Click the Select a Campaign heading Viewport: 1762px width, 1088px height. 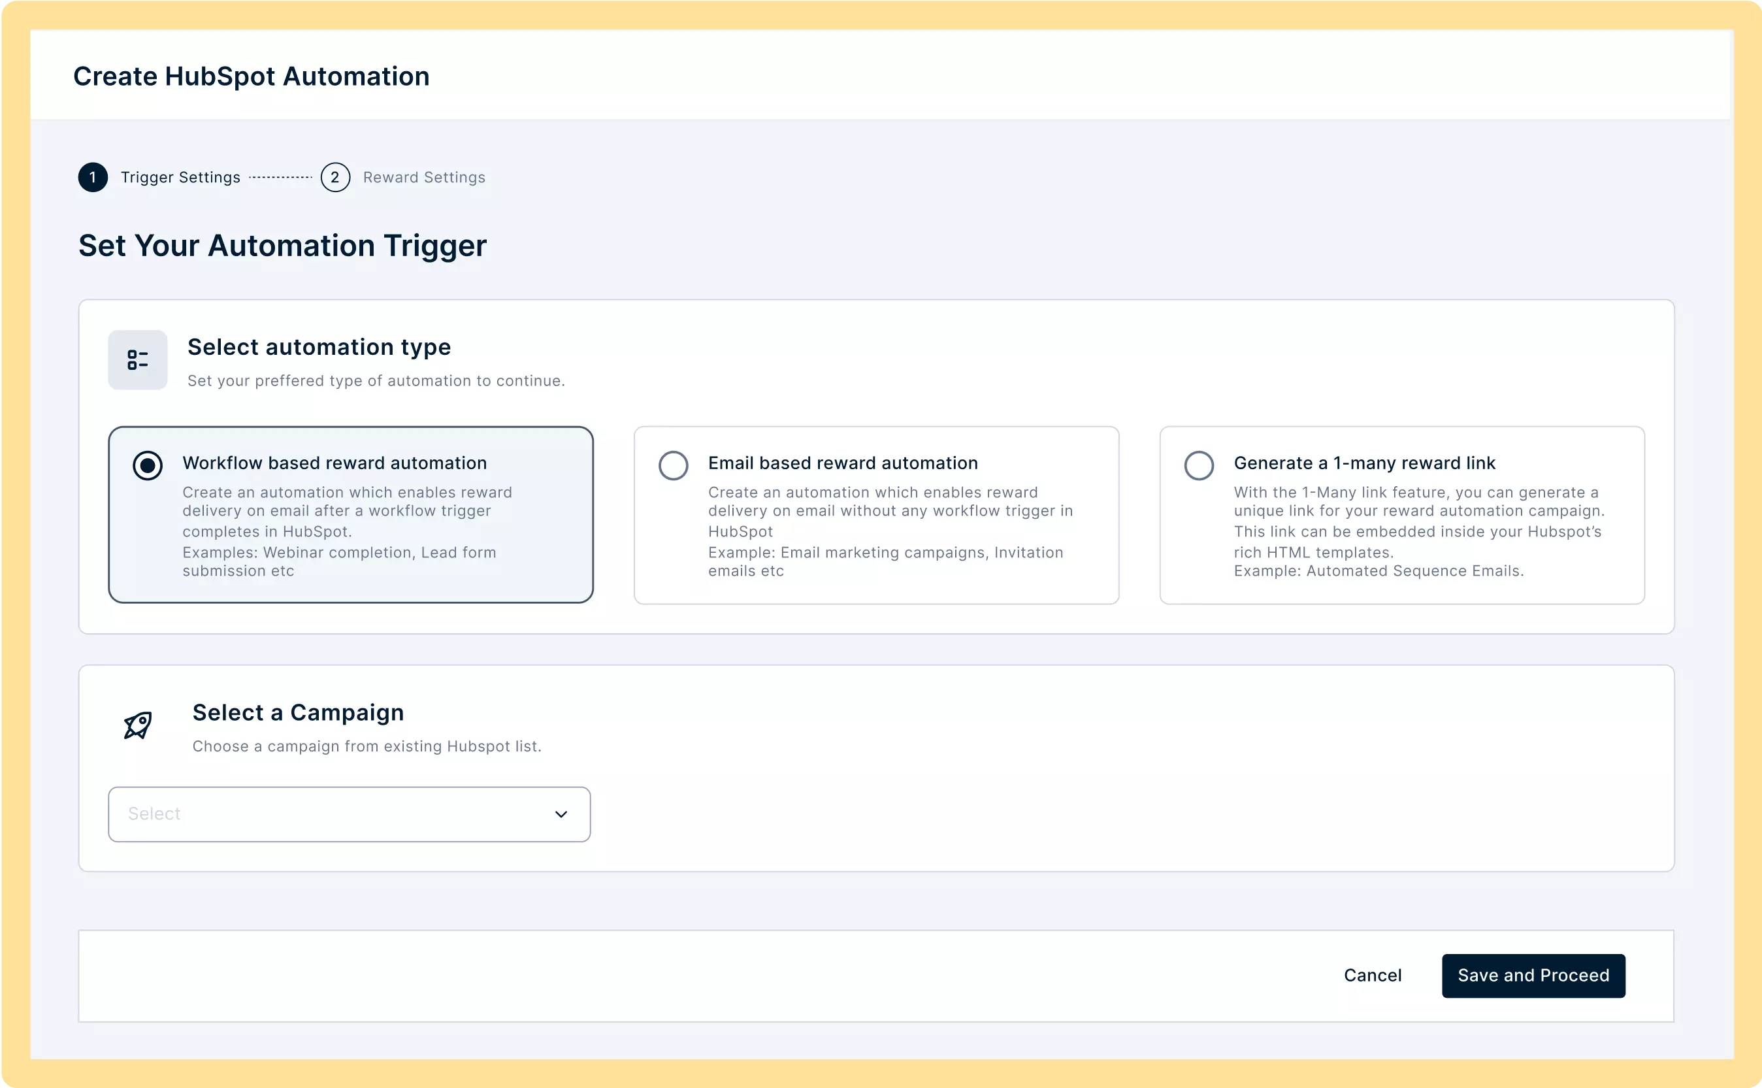[x=298, y=713]
